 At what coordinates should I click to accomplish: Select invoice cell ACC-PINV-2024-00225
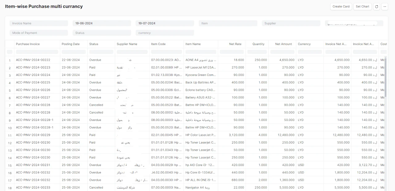point(33,82)
